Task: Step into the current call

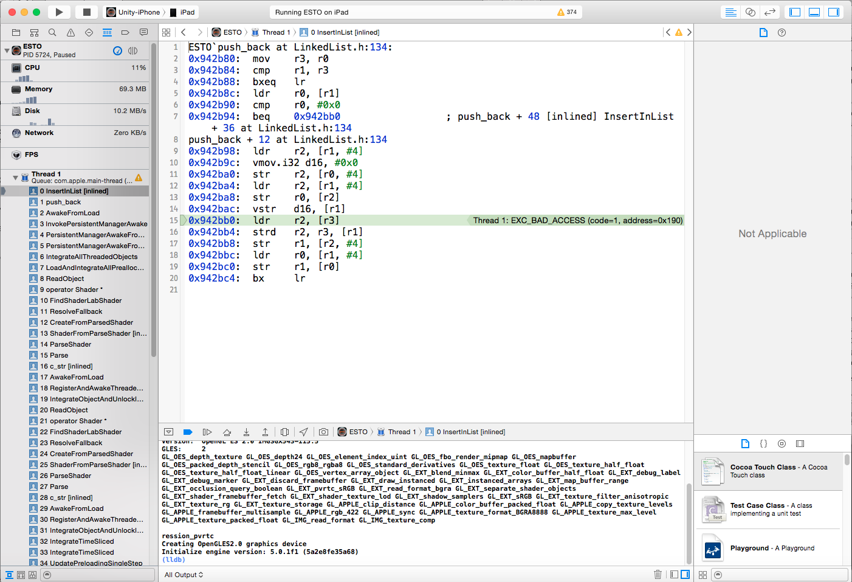Action: pos(246,432)
